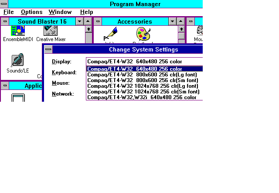The image size is (279, 193).
Task: Choose 800x600 256 clr(Sm font) display
Action: coord(144,80)
